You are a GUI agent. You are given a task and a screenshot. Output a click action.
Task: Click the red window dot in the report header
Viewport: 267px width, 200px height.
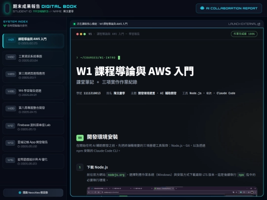[78, 34]
